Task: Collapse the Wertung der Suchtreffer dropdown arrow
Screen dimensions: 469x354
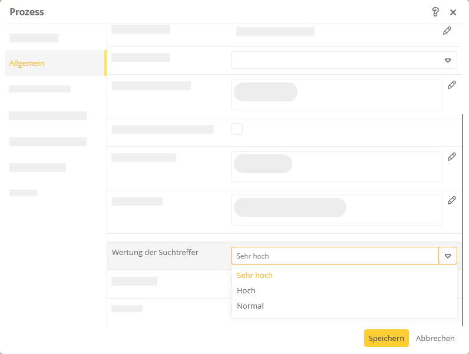Action: click(448, 256)
